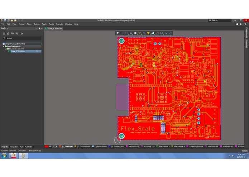Switch to the Navigator panel tab

click(x=14, y=147)
